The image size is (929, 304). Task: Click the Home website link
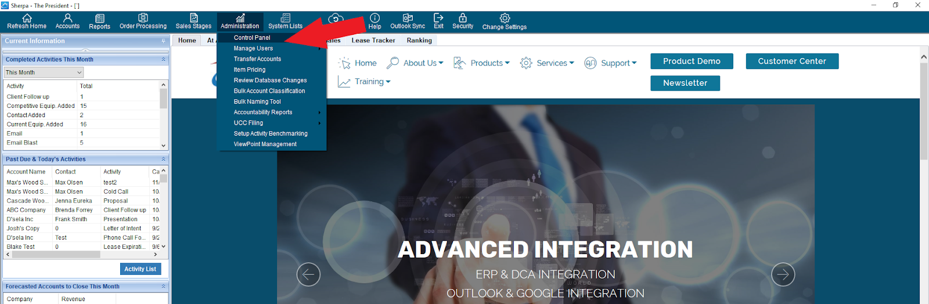point(366,63)
